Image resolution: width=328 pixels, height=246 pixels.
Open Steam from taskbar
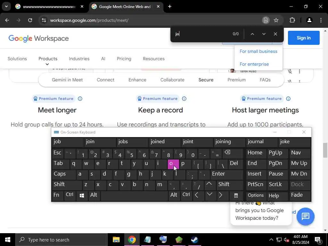pos(194,240)
